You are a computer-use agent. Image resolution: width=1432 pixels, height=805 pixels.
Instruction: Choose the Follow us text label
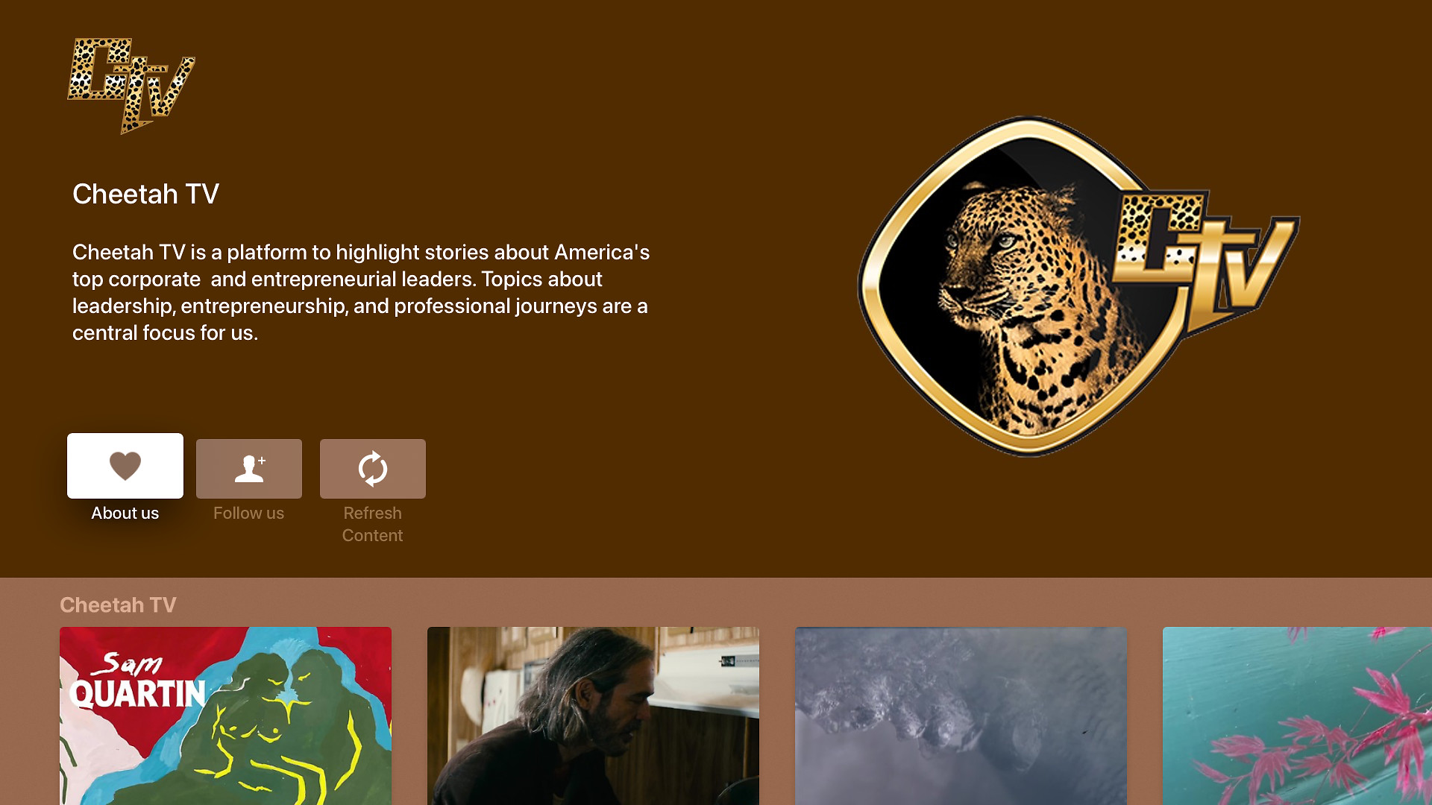click(249, 513)
